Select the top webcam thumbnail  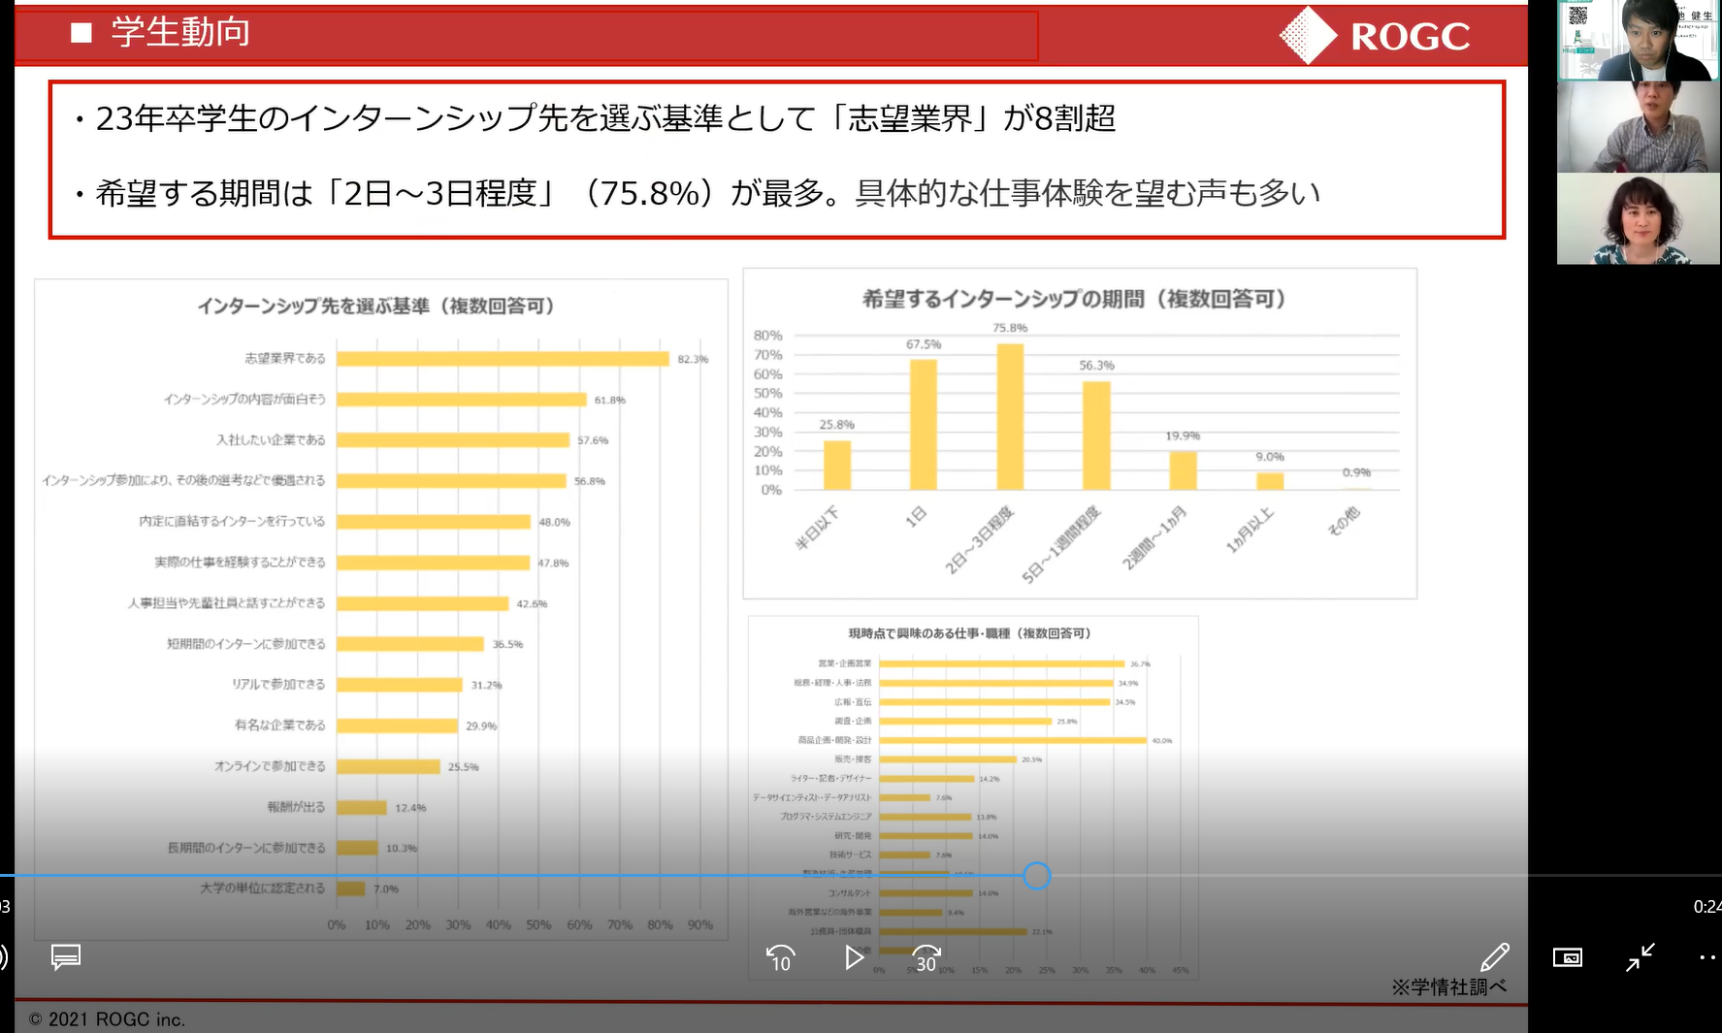coord(1639,41)
